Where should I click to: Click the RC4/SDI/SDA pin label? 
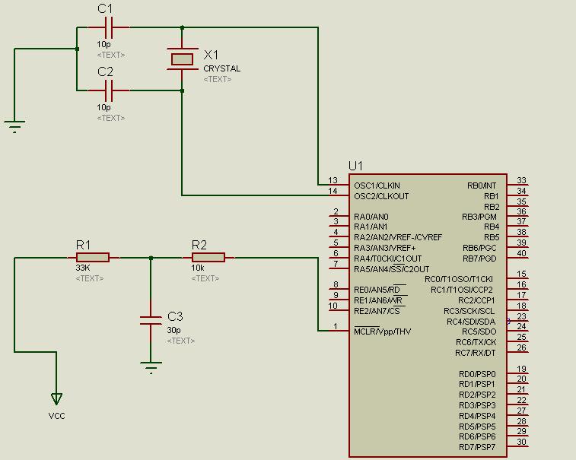[471, 322]
